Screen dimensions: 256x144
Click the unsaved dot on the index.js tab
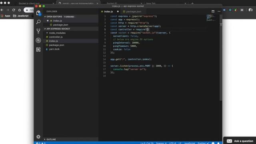(x=118, y=12)
